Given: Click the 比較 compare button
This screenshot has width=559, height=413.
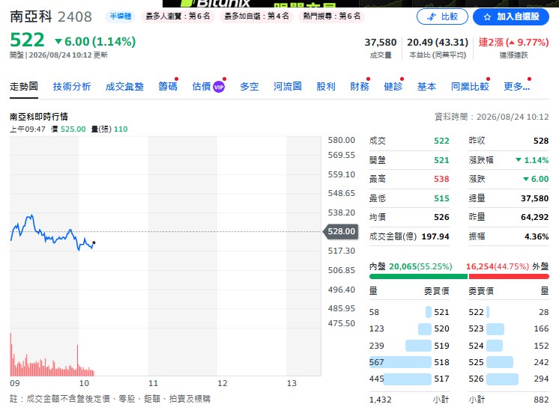Looking at the screenshot, I should point(442,16).
